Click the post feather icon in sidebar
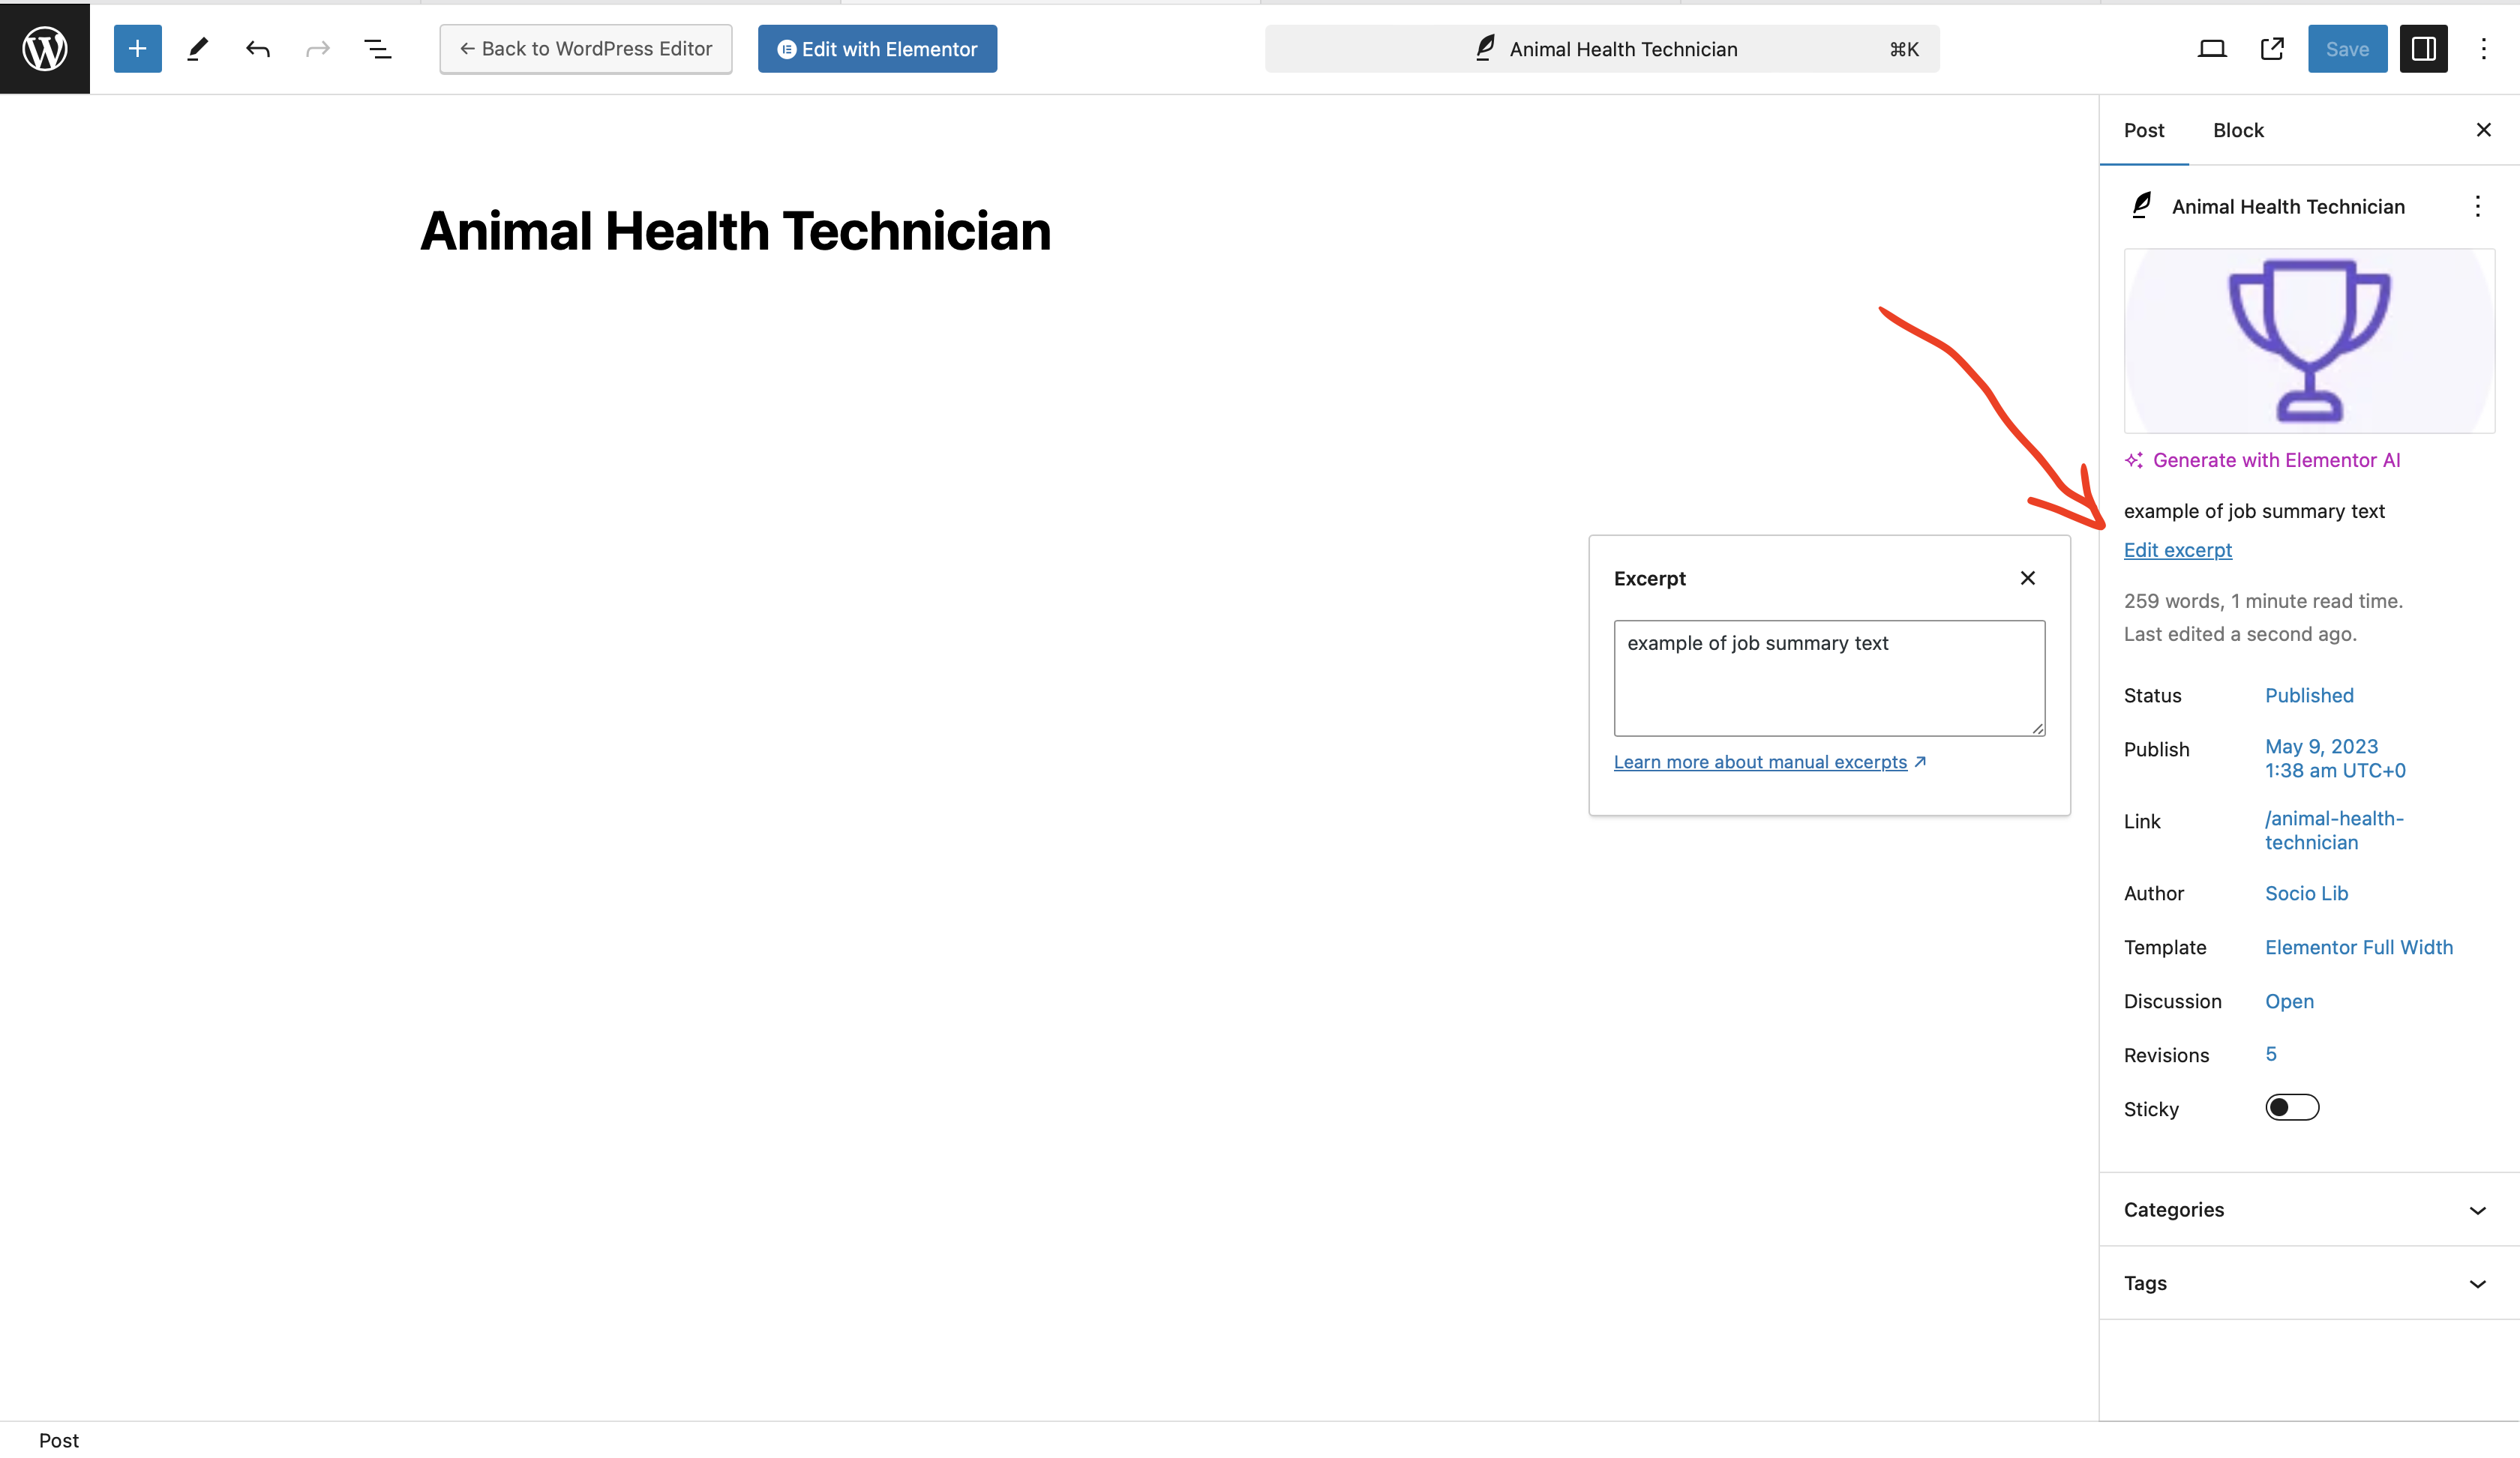The image size is (2520, 1458). click(x=2141, y=205)
